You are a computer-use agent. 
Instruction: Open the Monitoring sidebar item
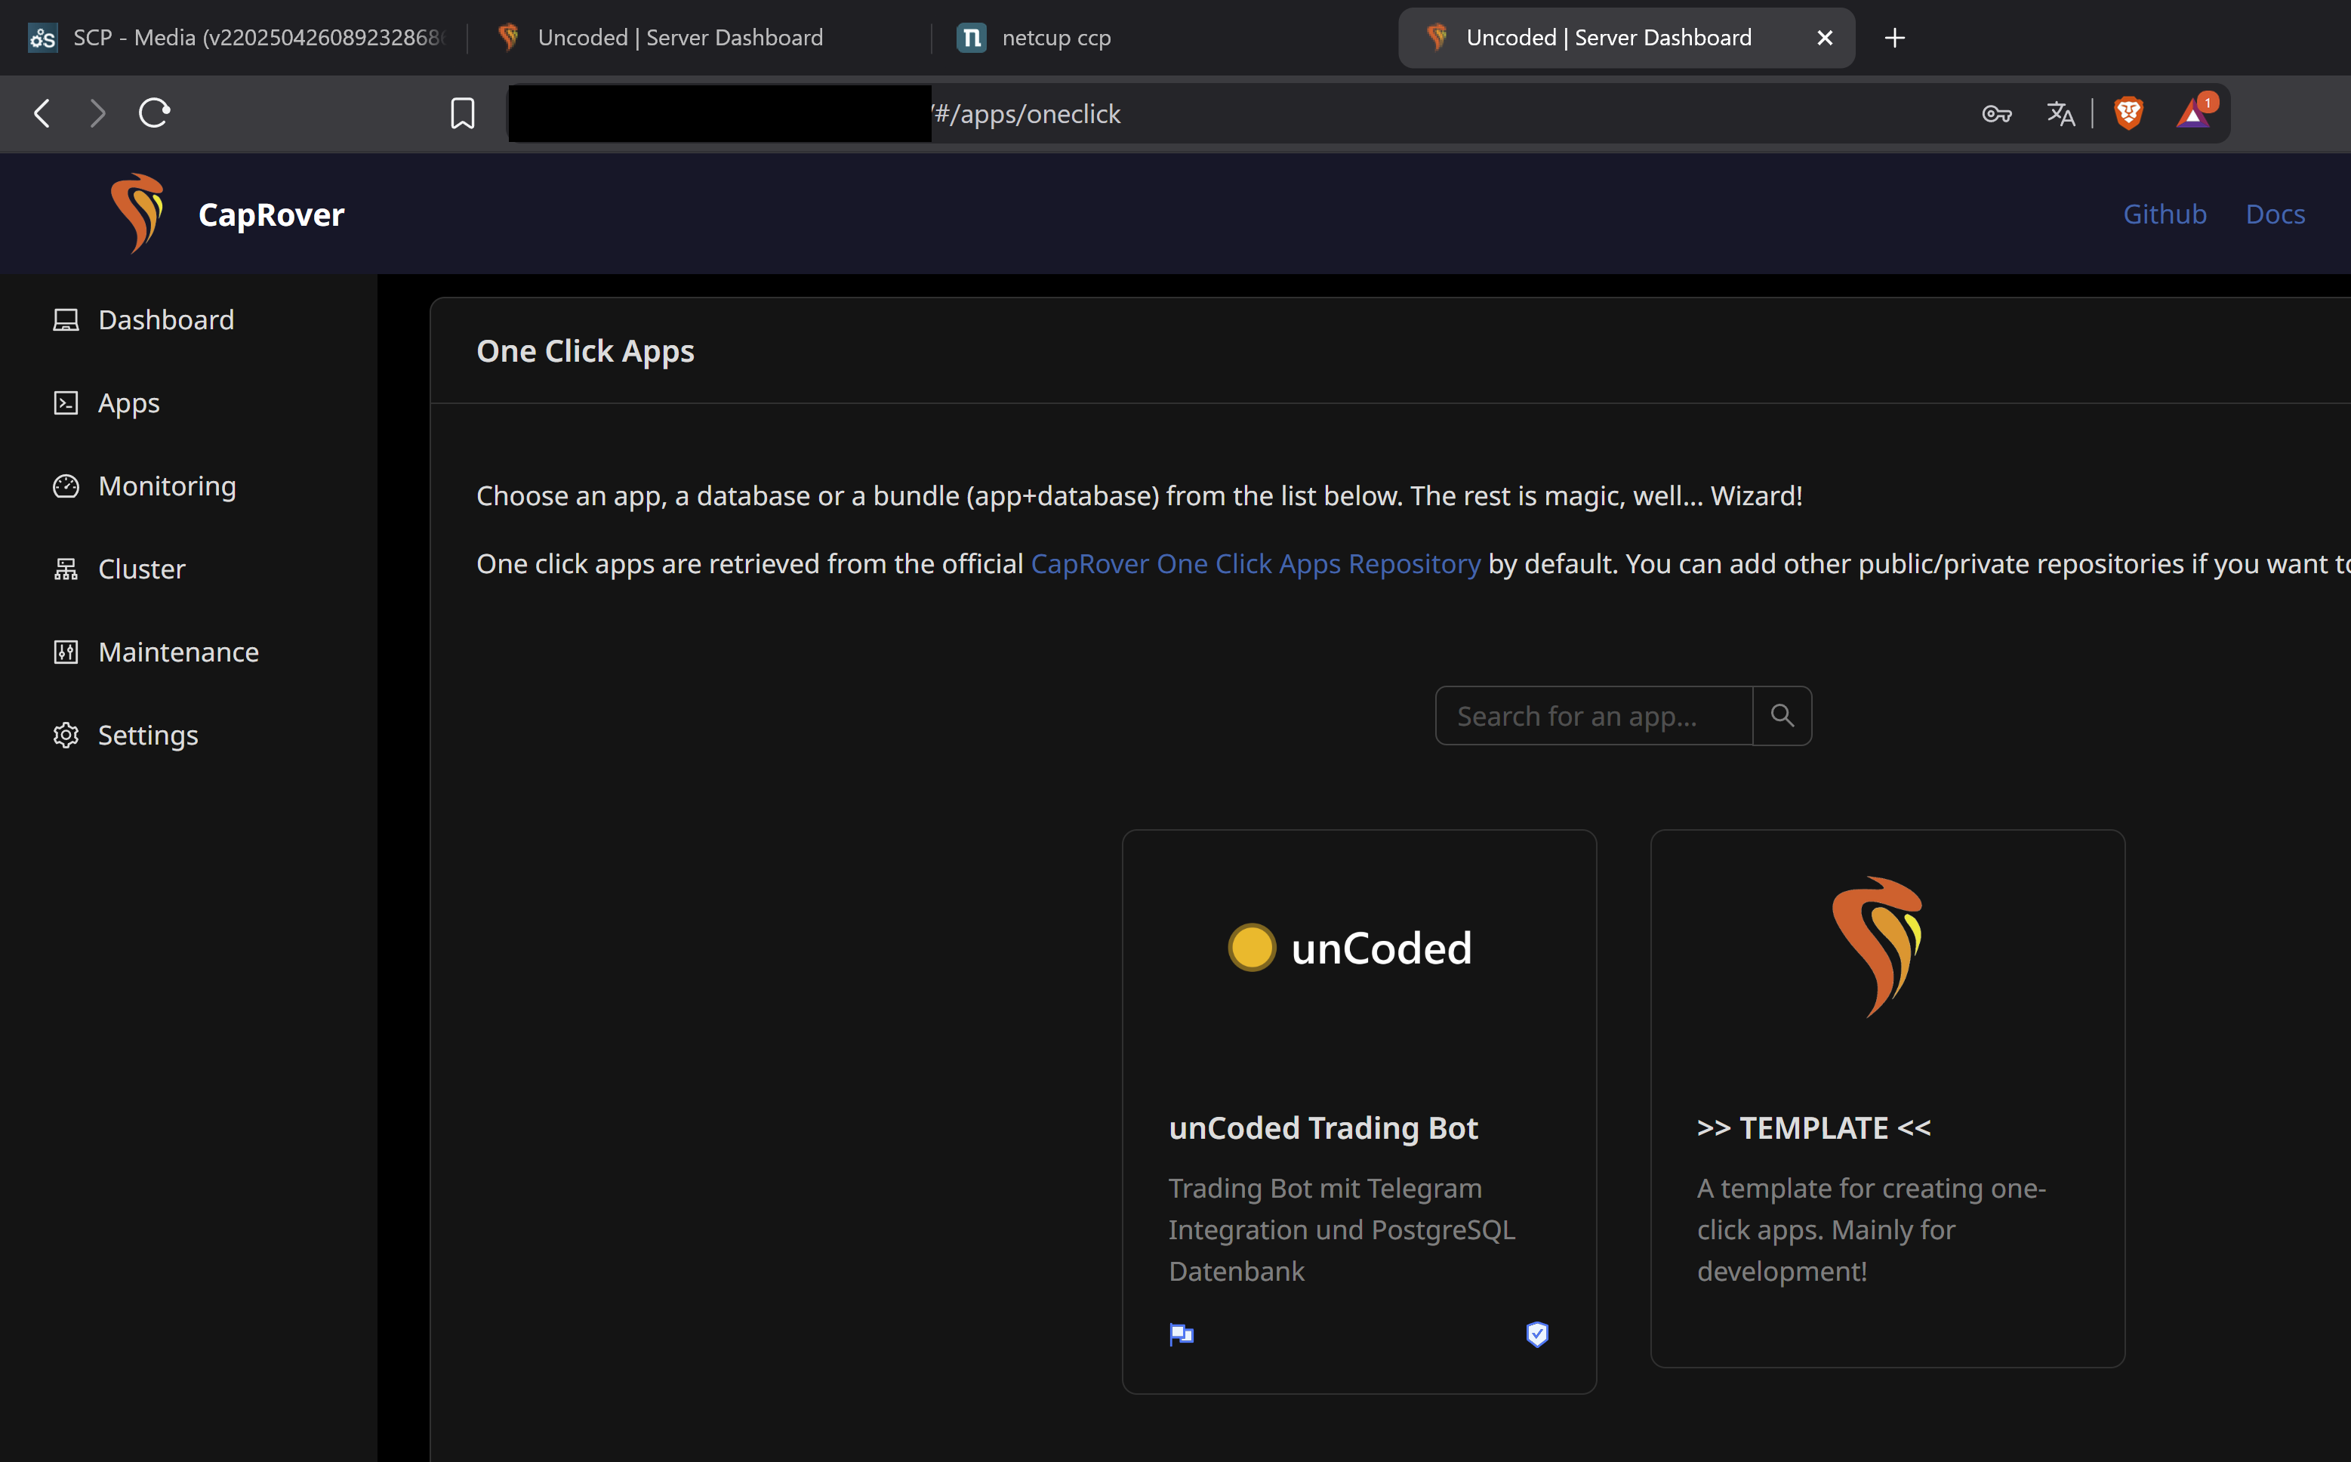[166, 486]
